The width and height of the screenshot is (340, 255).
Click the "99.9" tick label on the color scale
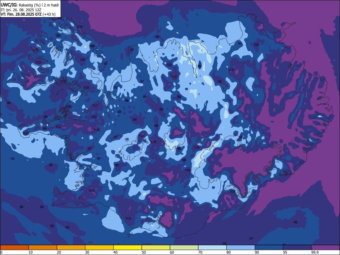coord(314,252)
